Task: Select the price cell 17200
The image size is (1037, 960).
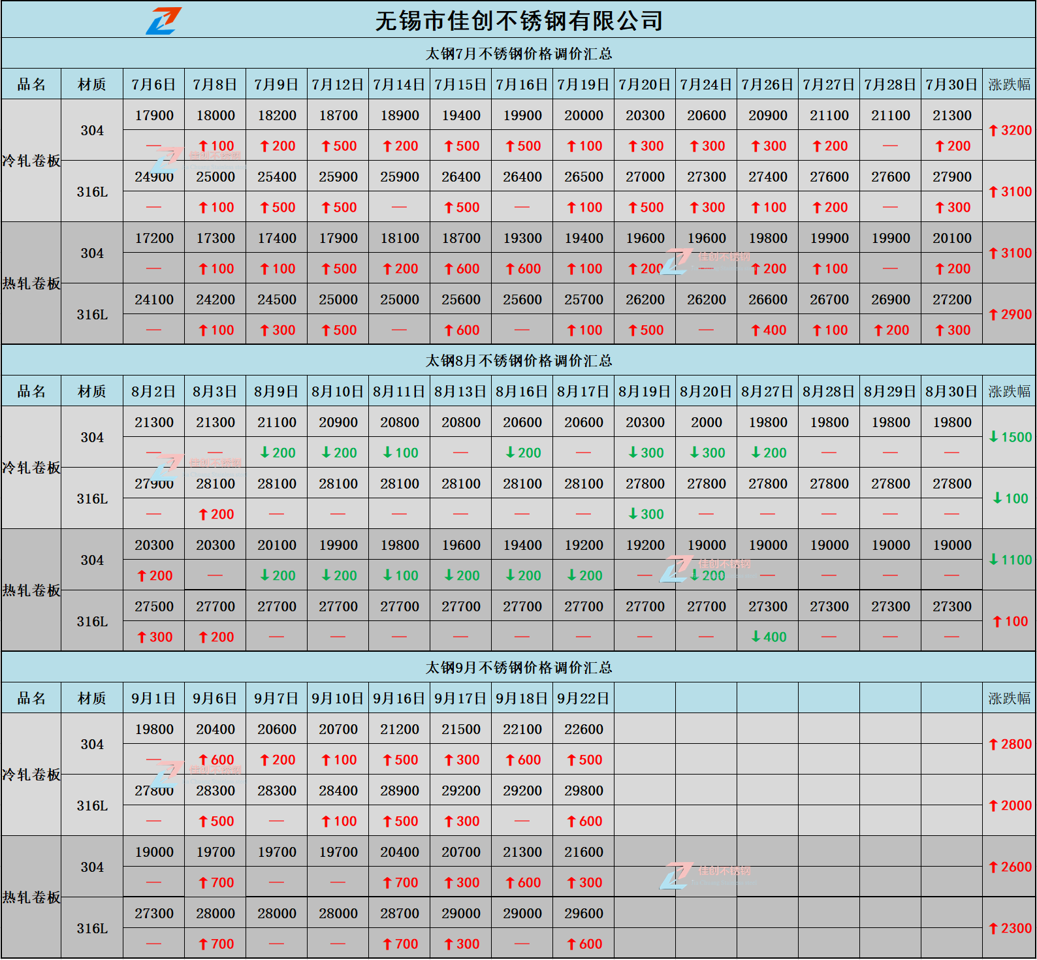Action: [x=154, y=238]
